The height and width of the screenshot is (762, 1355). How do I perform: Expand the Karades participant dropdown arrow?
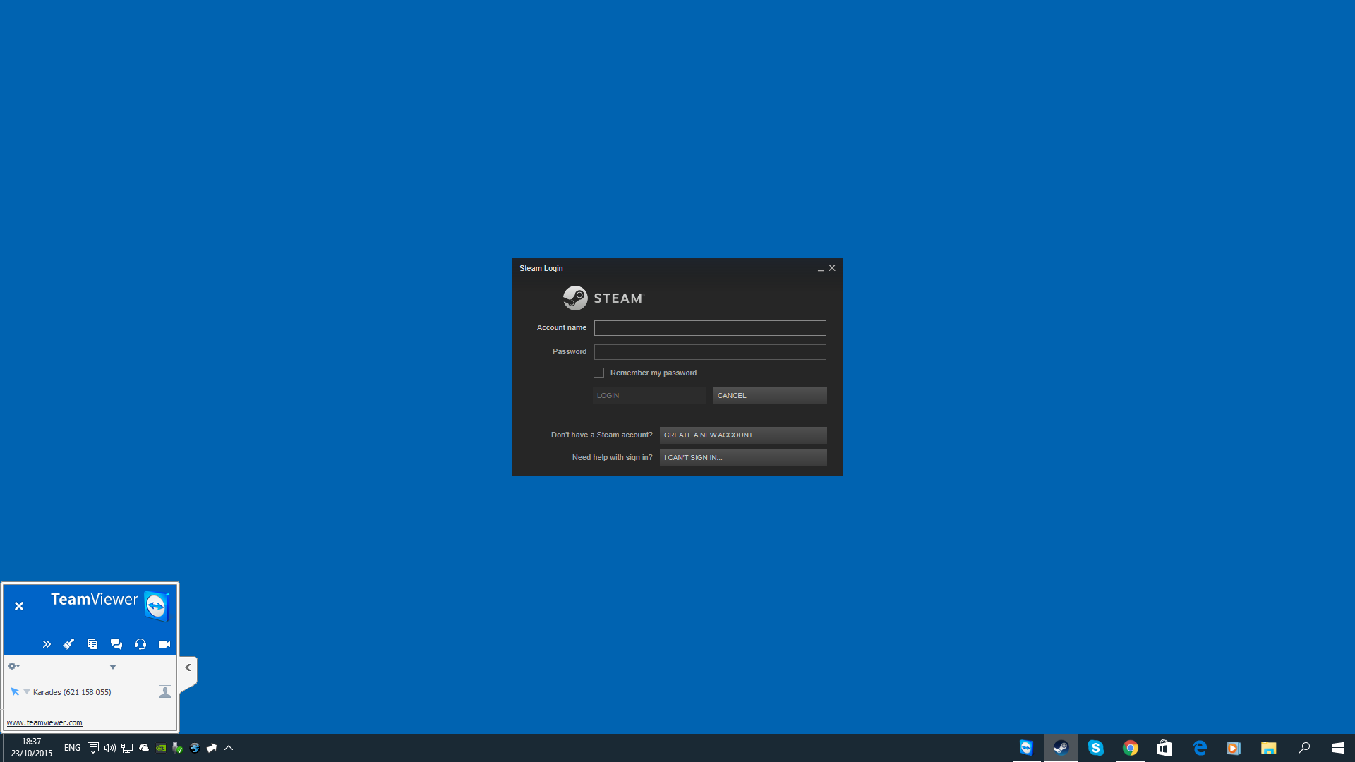coord(27,692)
